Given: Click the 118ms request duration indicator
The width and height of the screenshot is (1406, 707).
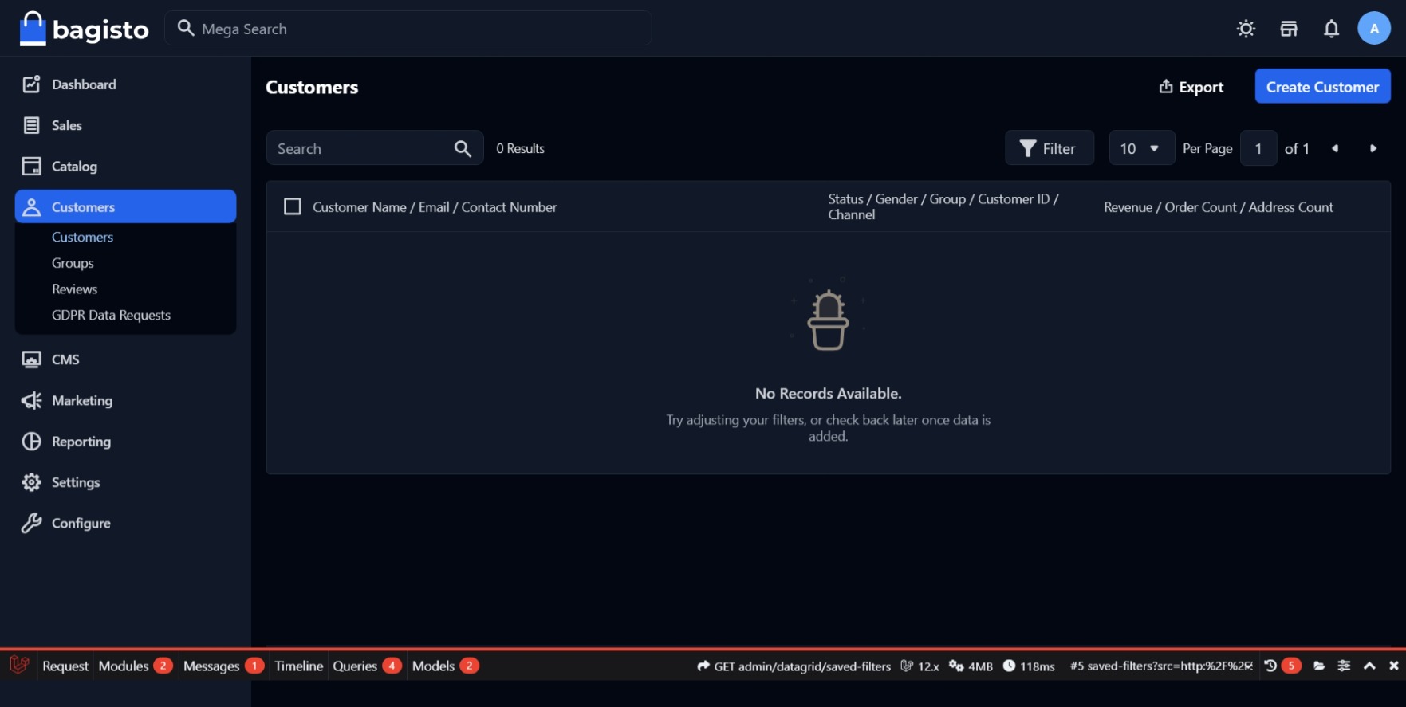Looking at the screenshot, I should (x=1029, y=666).
